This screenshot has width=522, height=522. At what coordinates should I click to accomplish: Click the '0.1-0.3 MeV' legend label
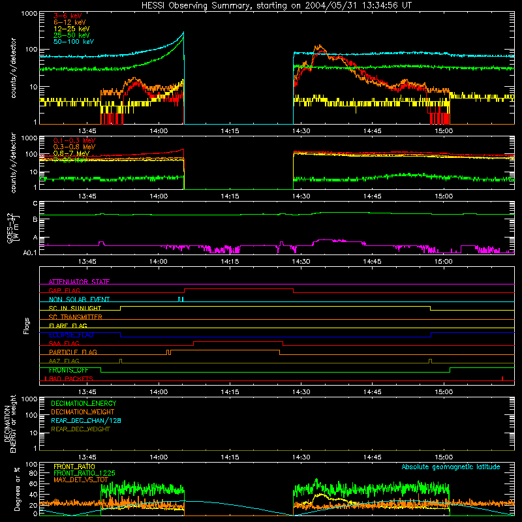(74, 140)
